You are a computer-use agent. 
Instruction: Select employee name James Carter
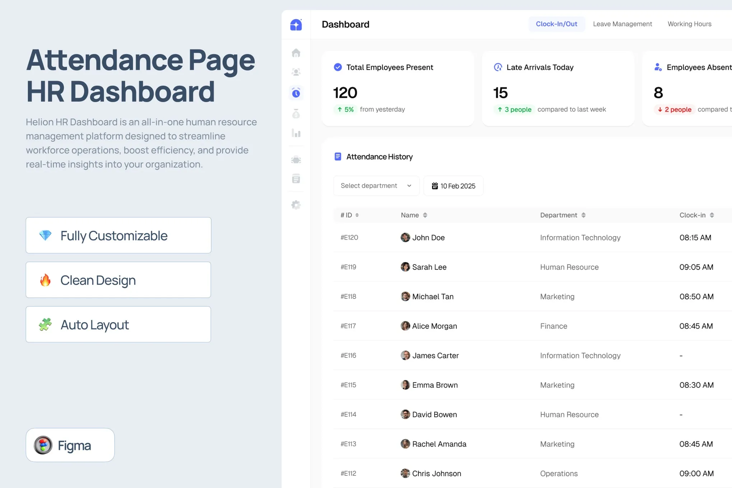tap(435, 355)
